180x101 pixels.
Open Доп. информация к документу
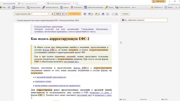tap(144, 20)
